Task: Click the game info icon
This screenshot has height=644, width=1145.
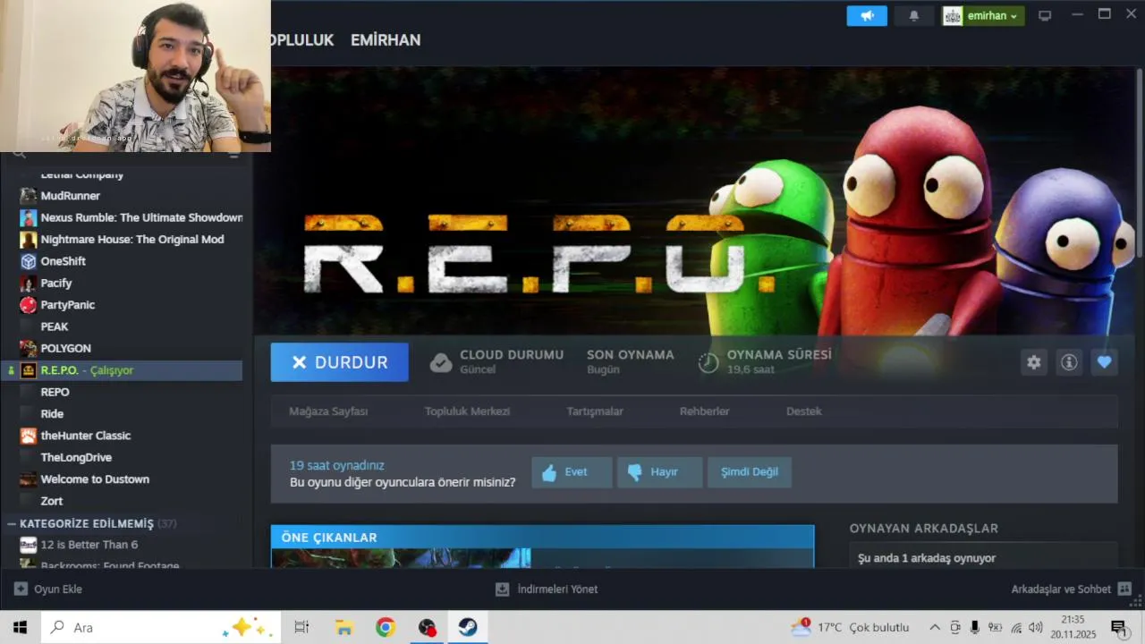Action: (1069, 362)
